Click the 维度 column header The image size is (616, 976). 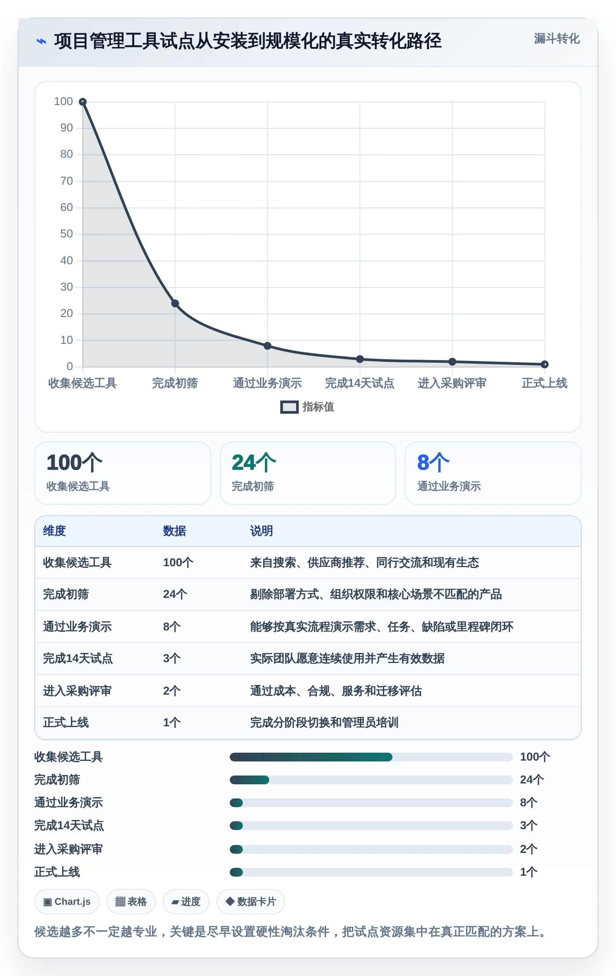[x=55, y=531]
